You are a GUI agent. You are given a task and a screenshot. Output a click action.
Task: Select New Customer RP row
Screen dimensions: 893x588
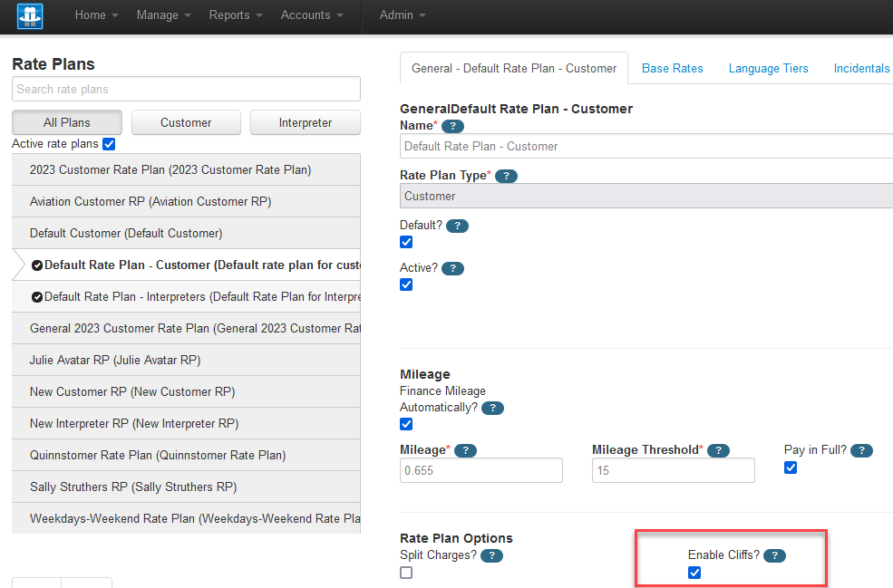pos(186,391)
